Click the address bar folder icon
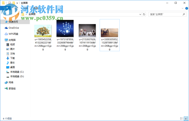 [x=23, y=14]
